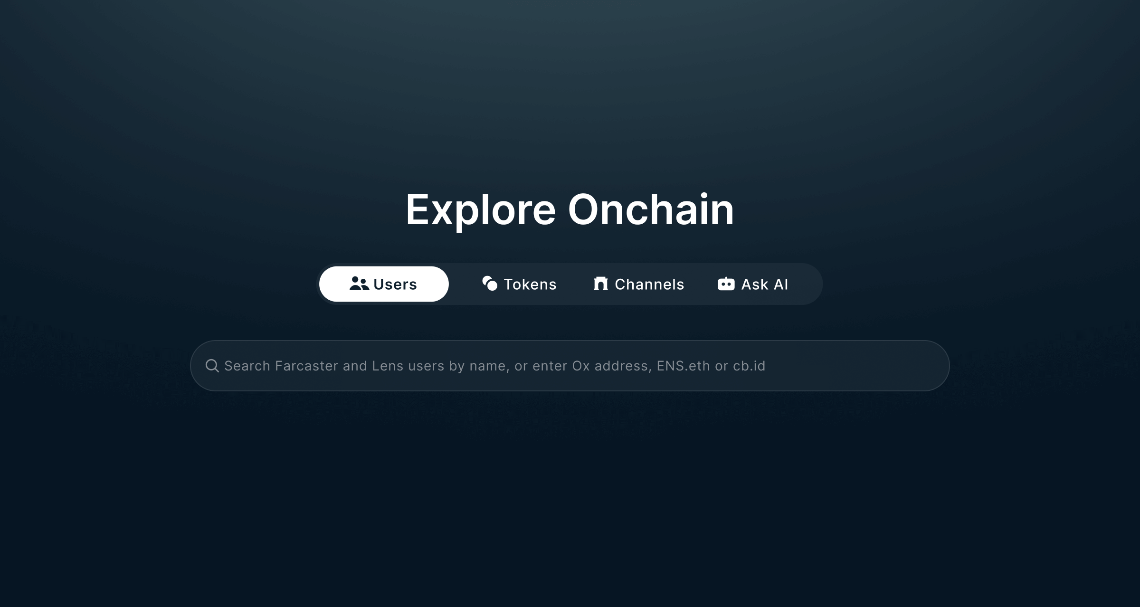Viewport: 1140px width, 607px height.
Task: Click the word "Explore" in the heading
Action: 480,210
